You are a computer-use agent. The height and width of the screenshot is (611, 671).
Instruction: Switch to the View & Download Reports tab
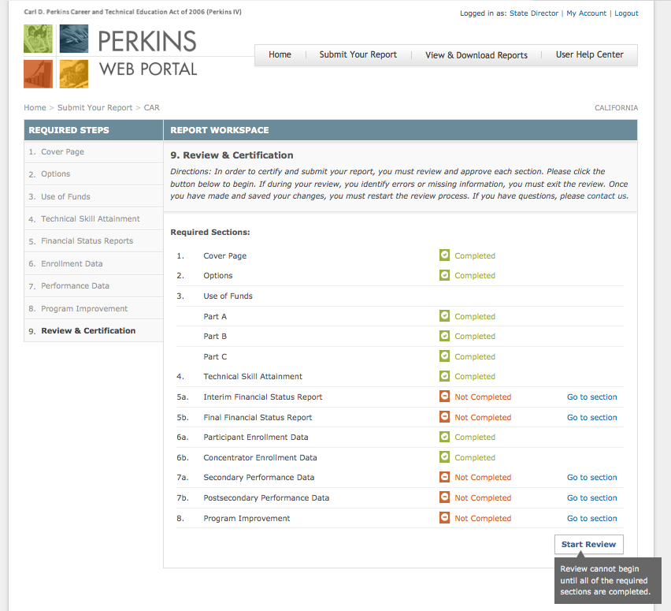tap(476, 55)
